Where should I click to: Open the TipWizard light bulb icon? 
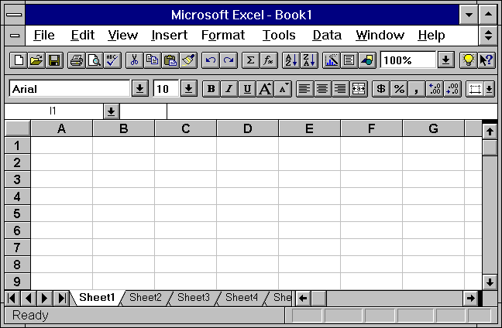(x=468, y=60)
